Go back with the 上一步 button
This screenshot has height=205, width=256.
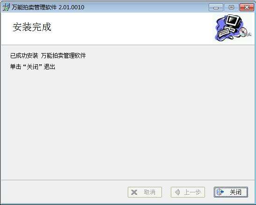point(188,192)
